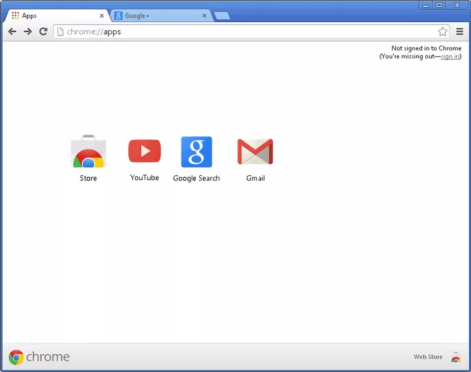Reload the current page
Viewport: 471px width, 372px height.
pos(43,32)
